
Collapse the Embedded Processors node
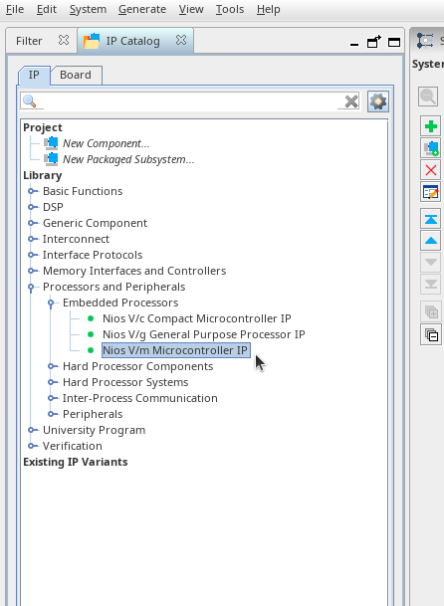coord(51,303)
